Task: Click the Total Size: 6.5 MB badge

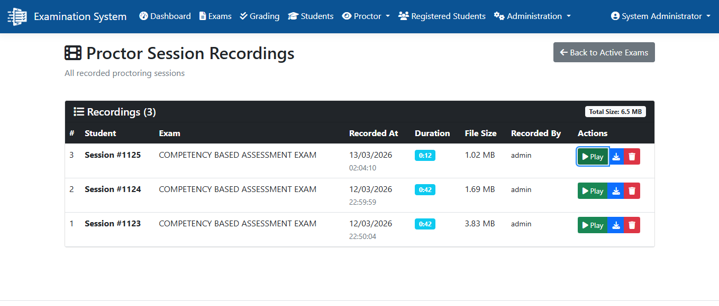Action: click(615, 112)
